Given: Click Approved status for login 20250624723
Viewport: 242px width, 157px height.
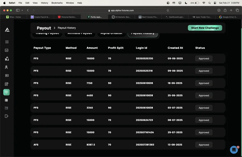Looking at the screenshot, I should coord(204,120).
